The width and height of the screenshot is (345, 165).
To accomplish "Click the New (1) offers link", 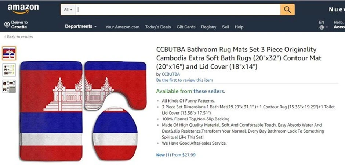I will 160,155.
